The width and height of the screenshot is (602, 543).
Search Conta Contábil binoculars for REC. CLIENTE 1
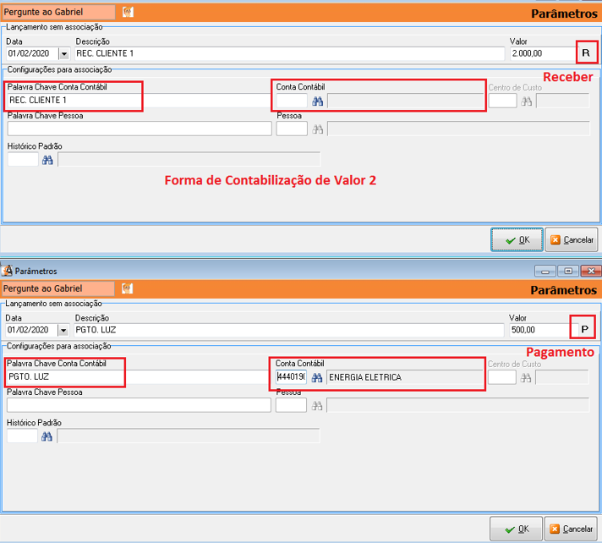point(318,101)
